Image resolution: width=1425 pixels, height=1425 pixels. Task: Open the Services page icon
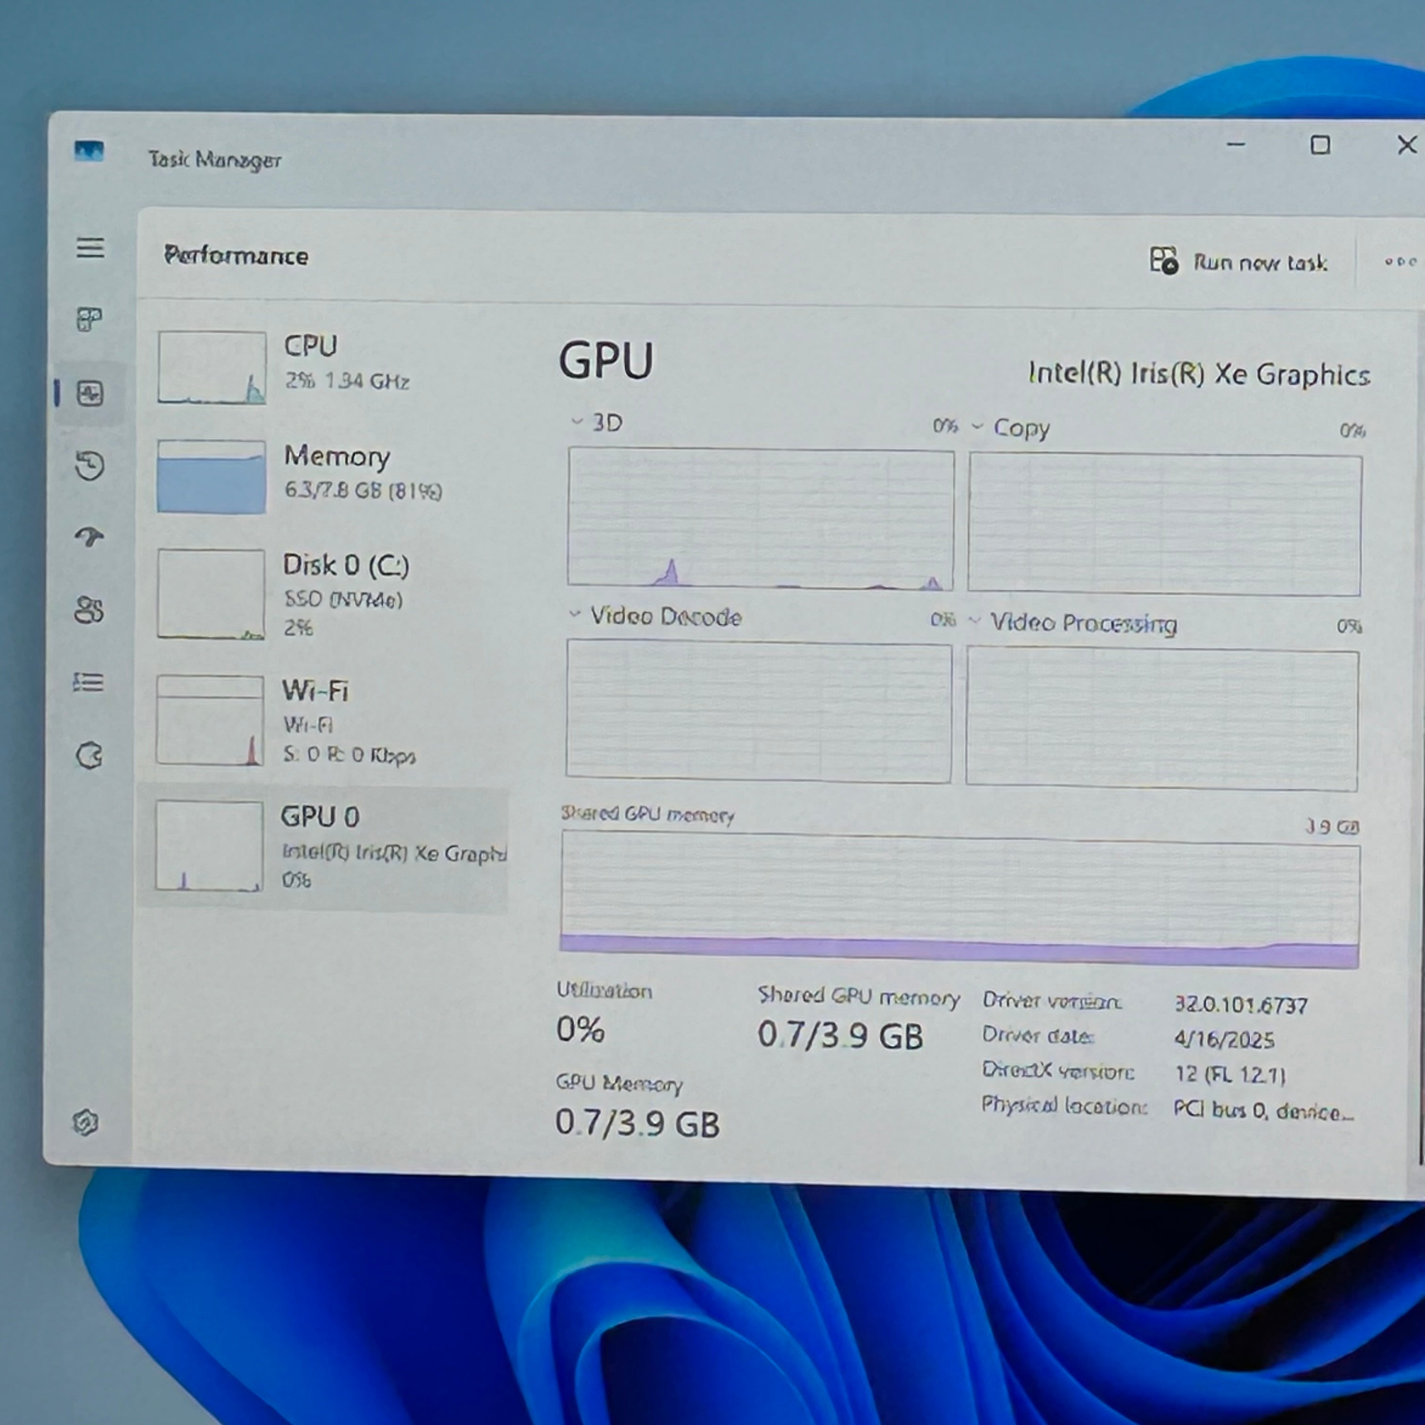89,755
